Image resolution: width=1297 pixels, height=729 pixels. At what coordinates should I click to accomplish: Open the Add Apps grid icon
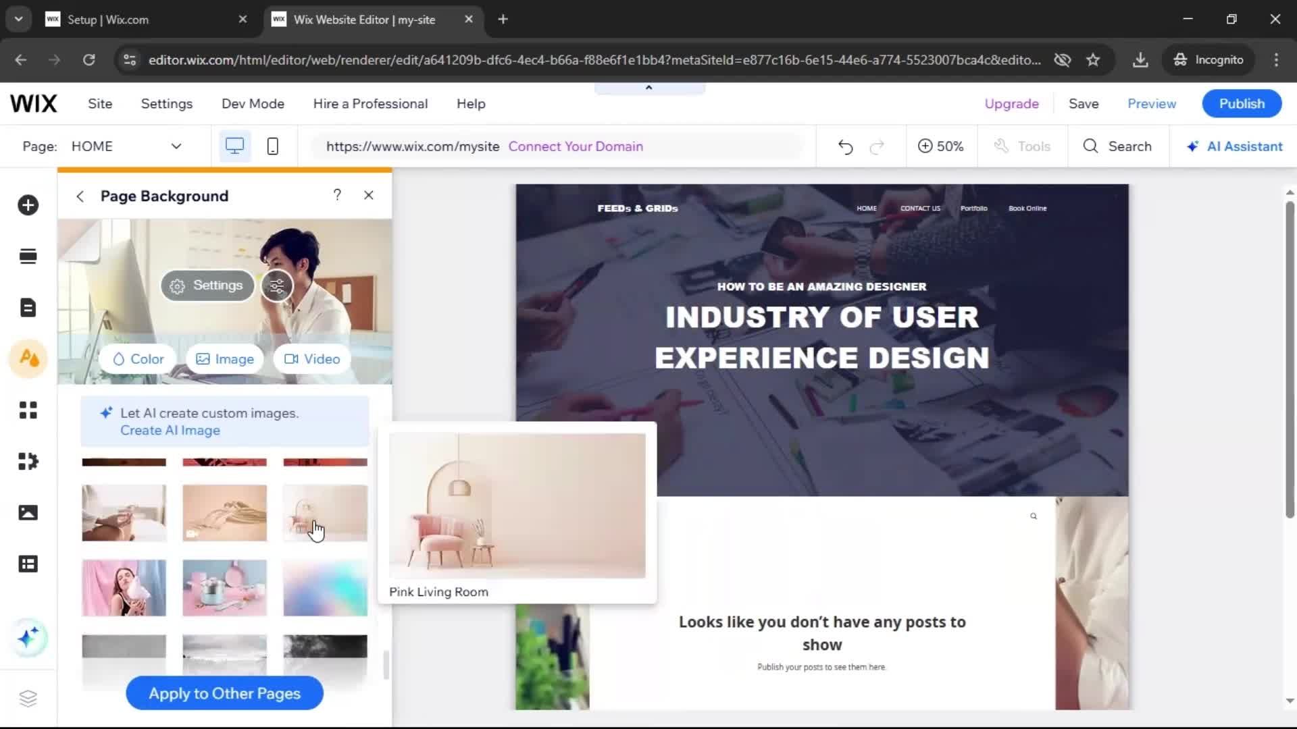point(28,410)
